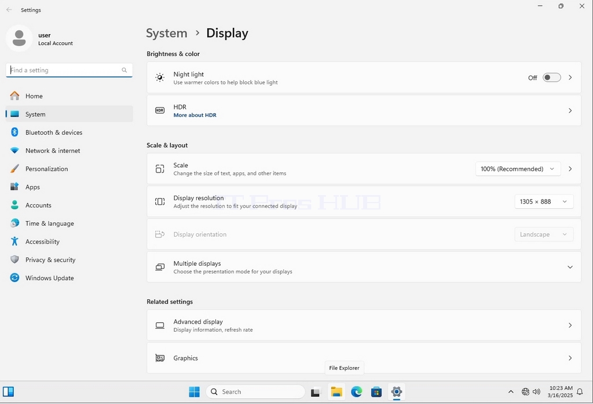Open HDR settings chevron

[570, 111]
